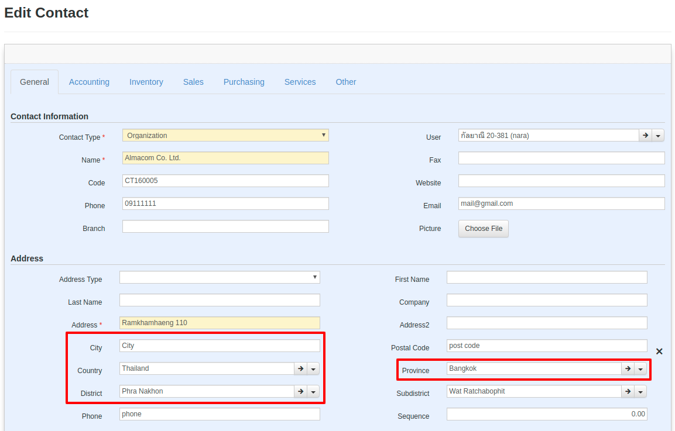Click the District field Phra Nakhon
The width and height of the screenshot is (675, 431).
pyautogui.click(x=207, y=391)
